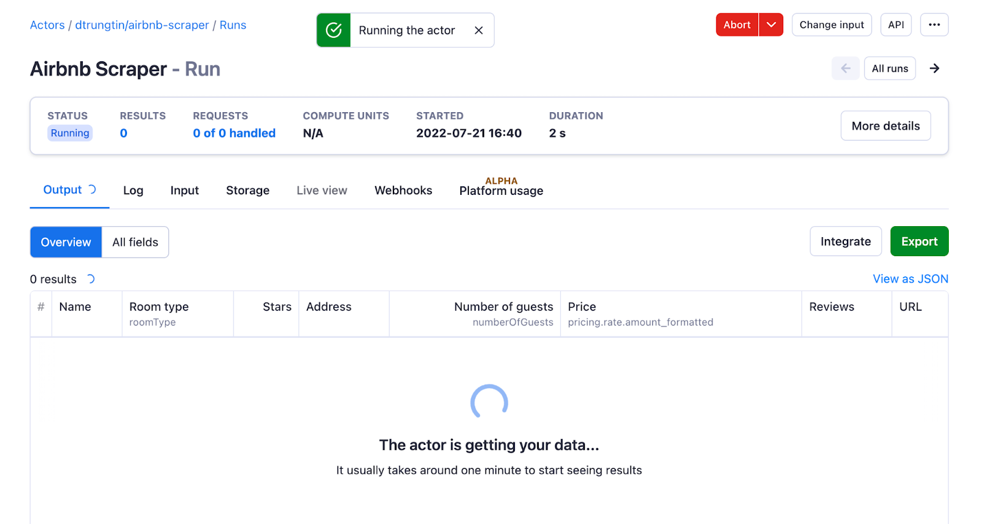Open More details for this run
Viewport: 982px width, 524px height.
886,126
